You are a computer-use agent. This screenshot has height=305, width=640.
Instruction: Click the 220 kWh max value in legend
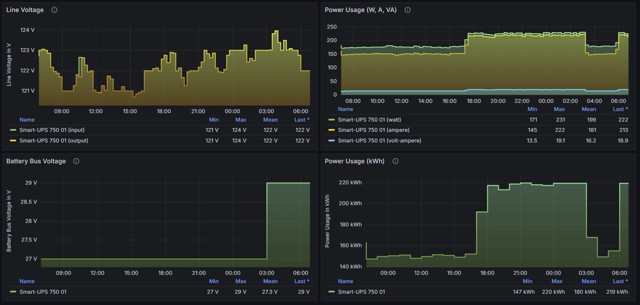pos(553,292)
